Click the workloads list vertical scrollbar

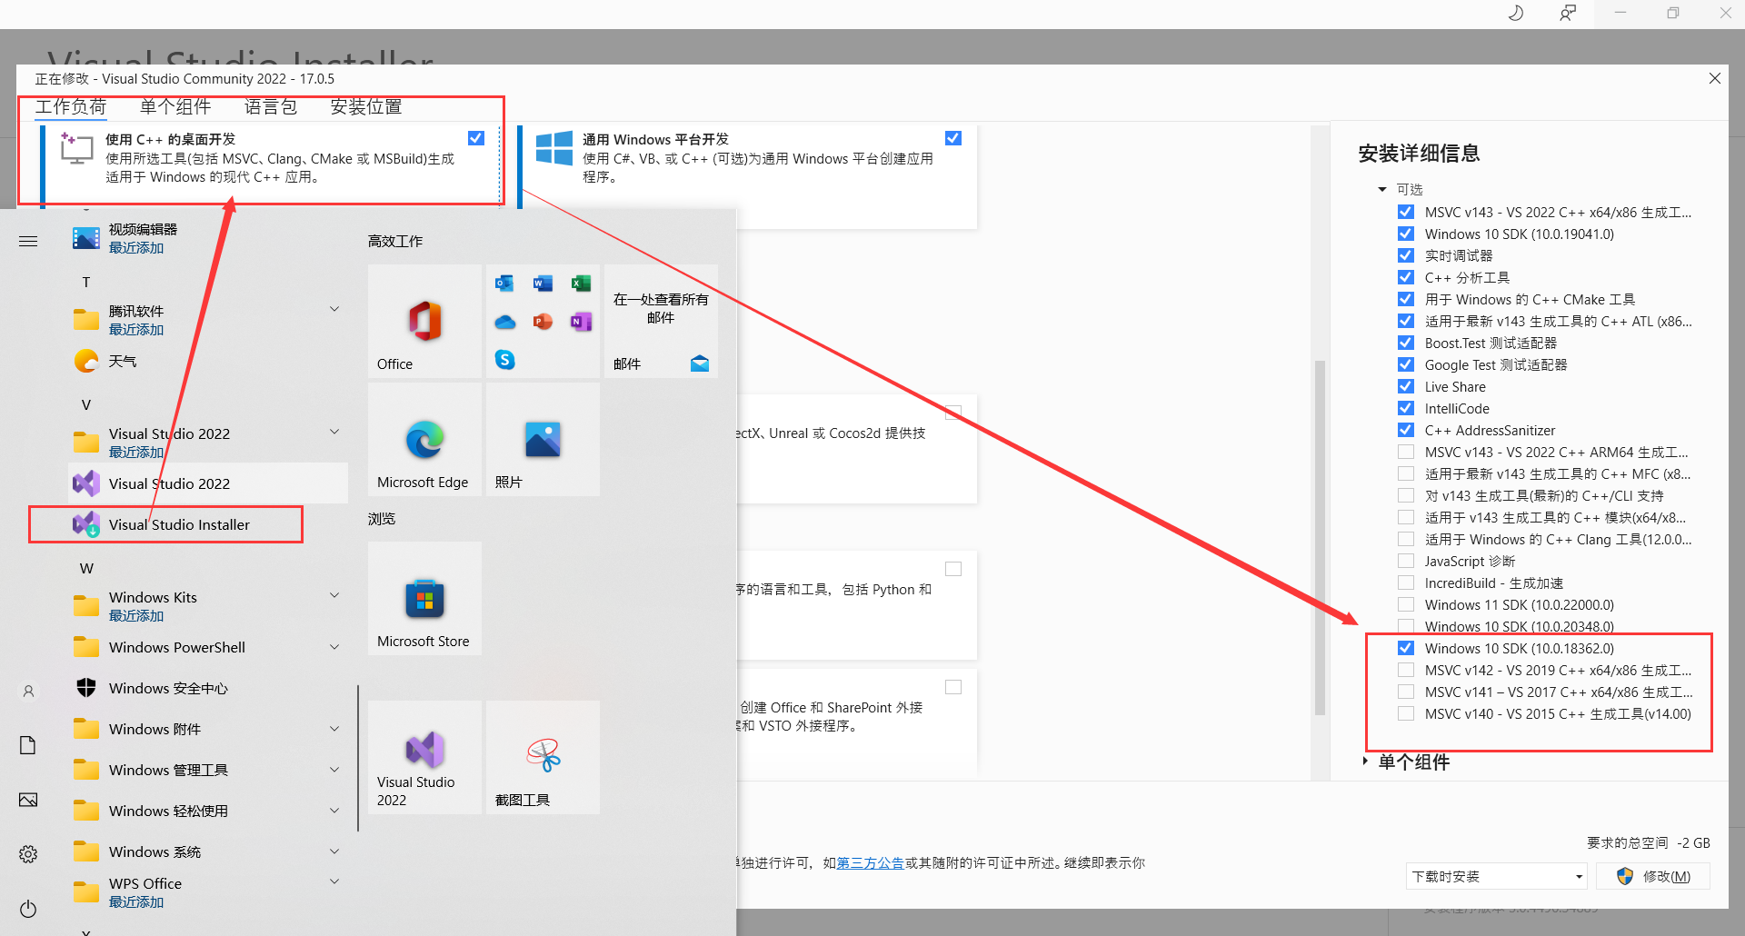click(1320, 536)
